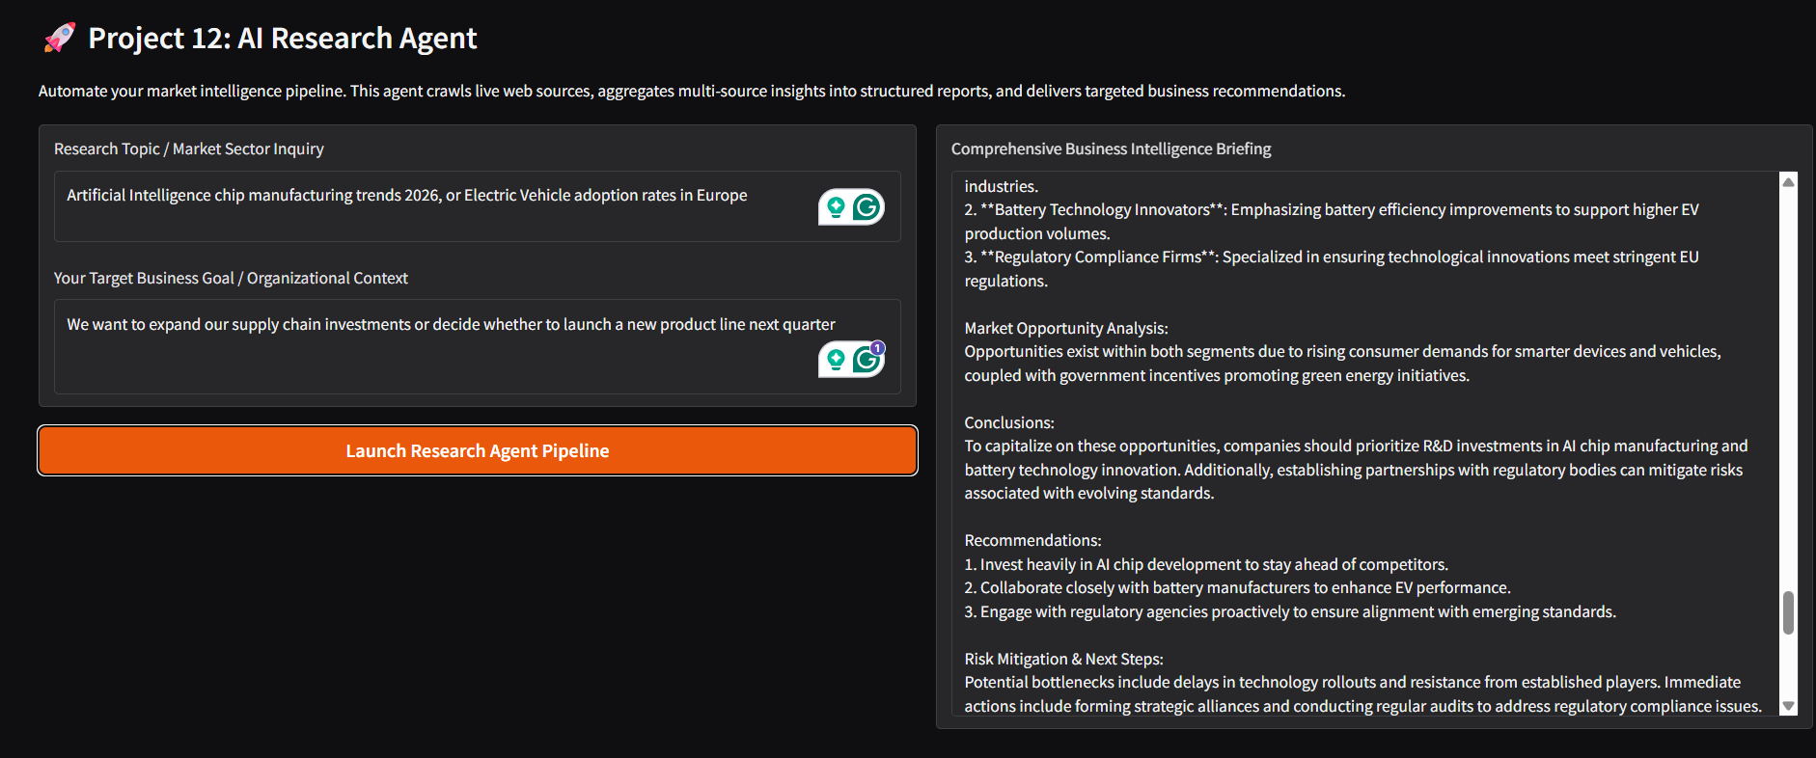Click the Comprehensive Business Intelligence Briefing label
Screen dimensions: 1816x758
coord(1111,149)
